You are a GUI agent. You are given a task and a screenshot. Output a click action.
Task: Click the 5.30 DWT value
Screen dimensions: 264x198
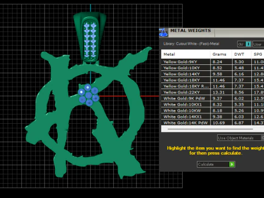pos(239,62)
